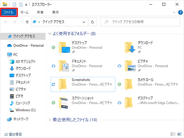Image resolution: width=184 pixels, height=138 pixels.
Task: Click the green check beside スクリーンショット folder
Action: (53, 103)
